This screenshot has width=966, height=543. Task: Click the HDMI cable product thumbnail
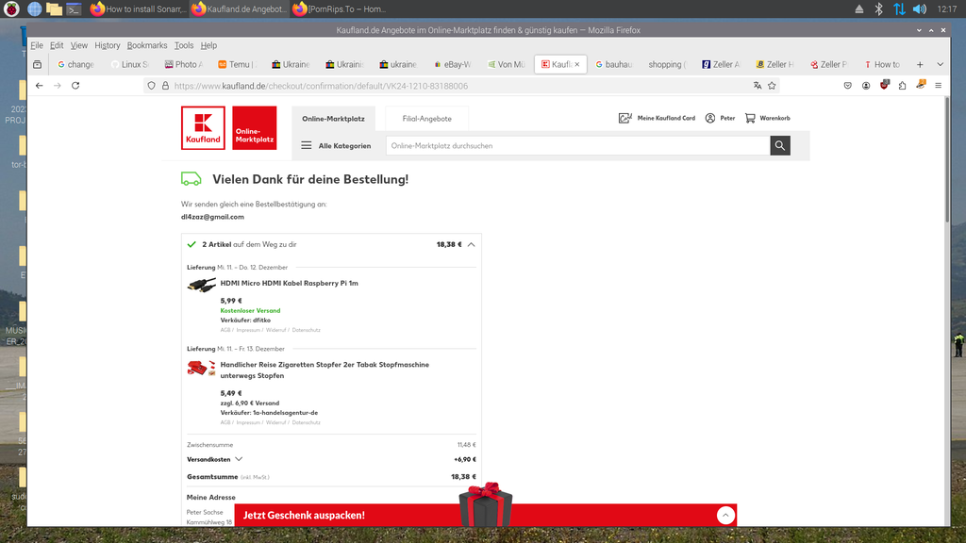pyautogui.click(x=202, y=285)
